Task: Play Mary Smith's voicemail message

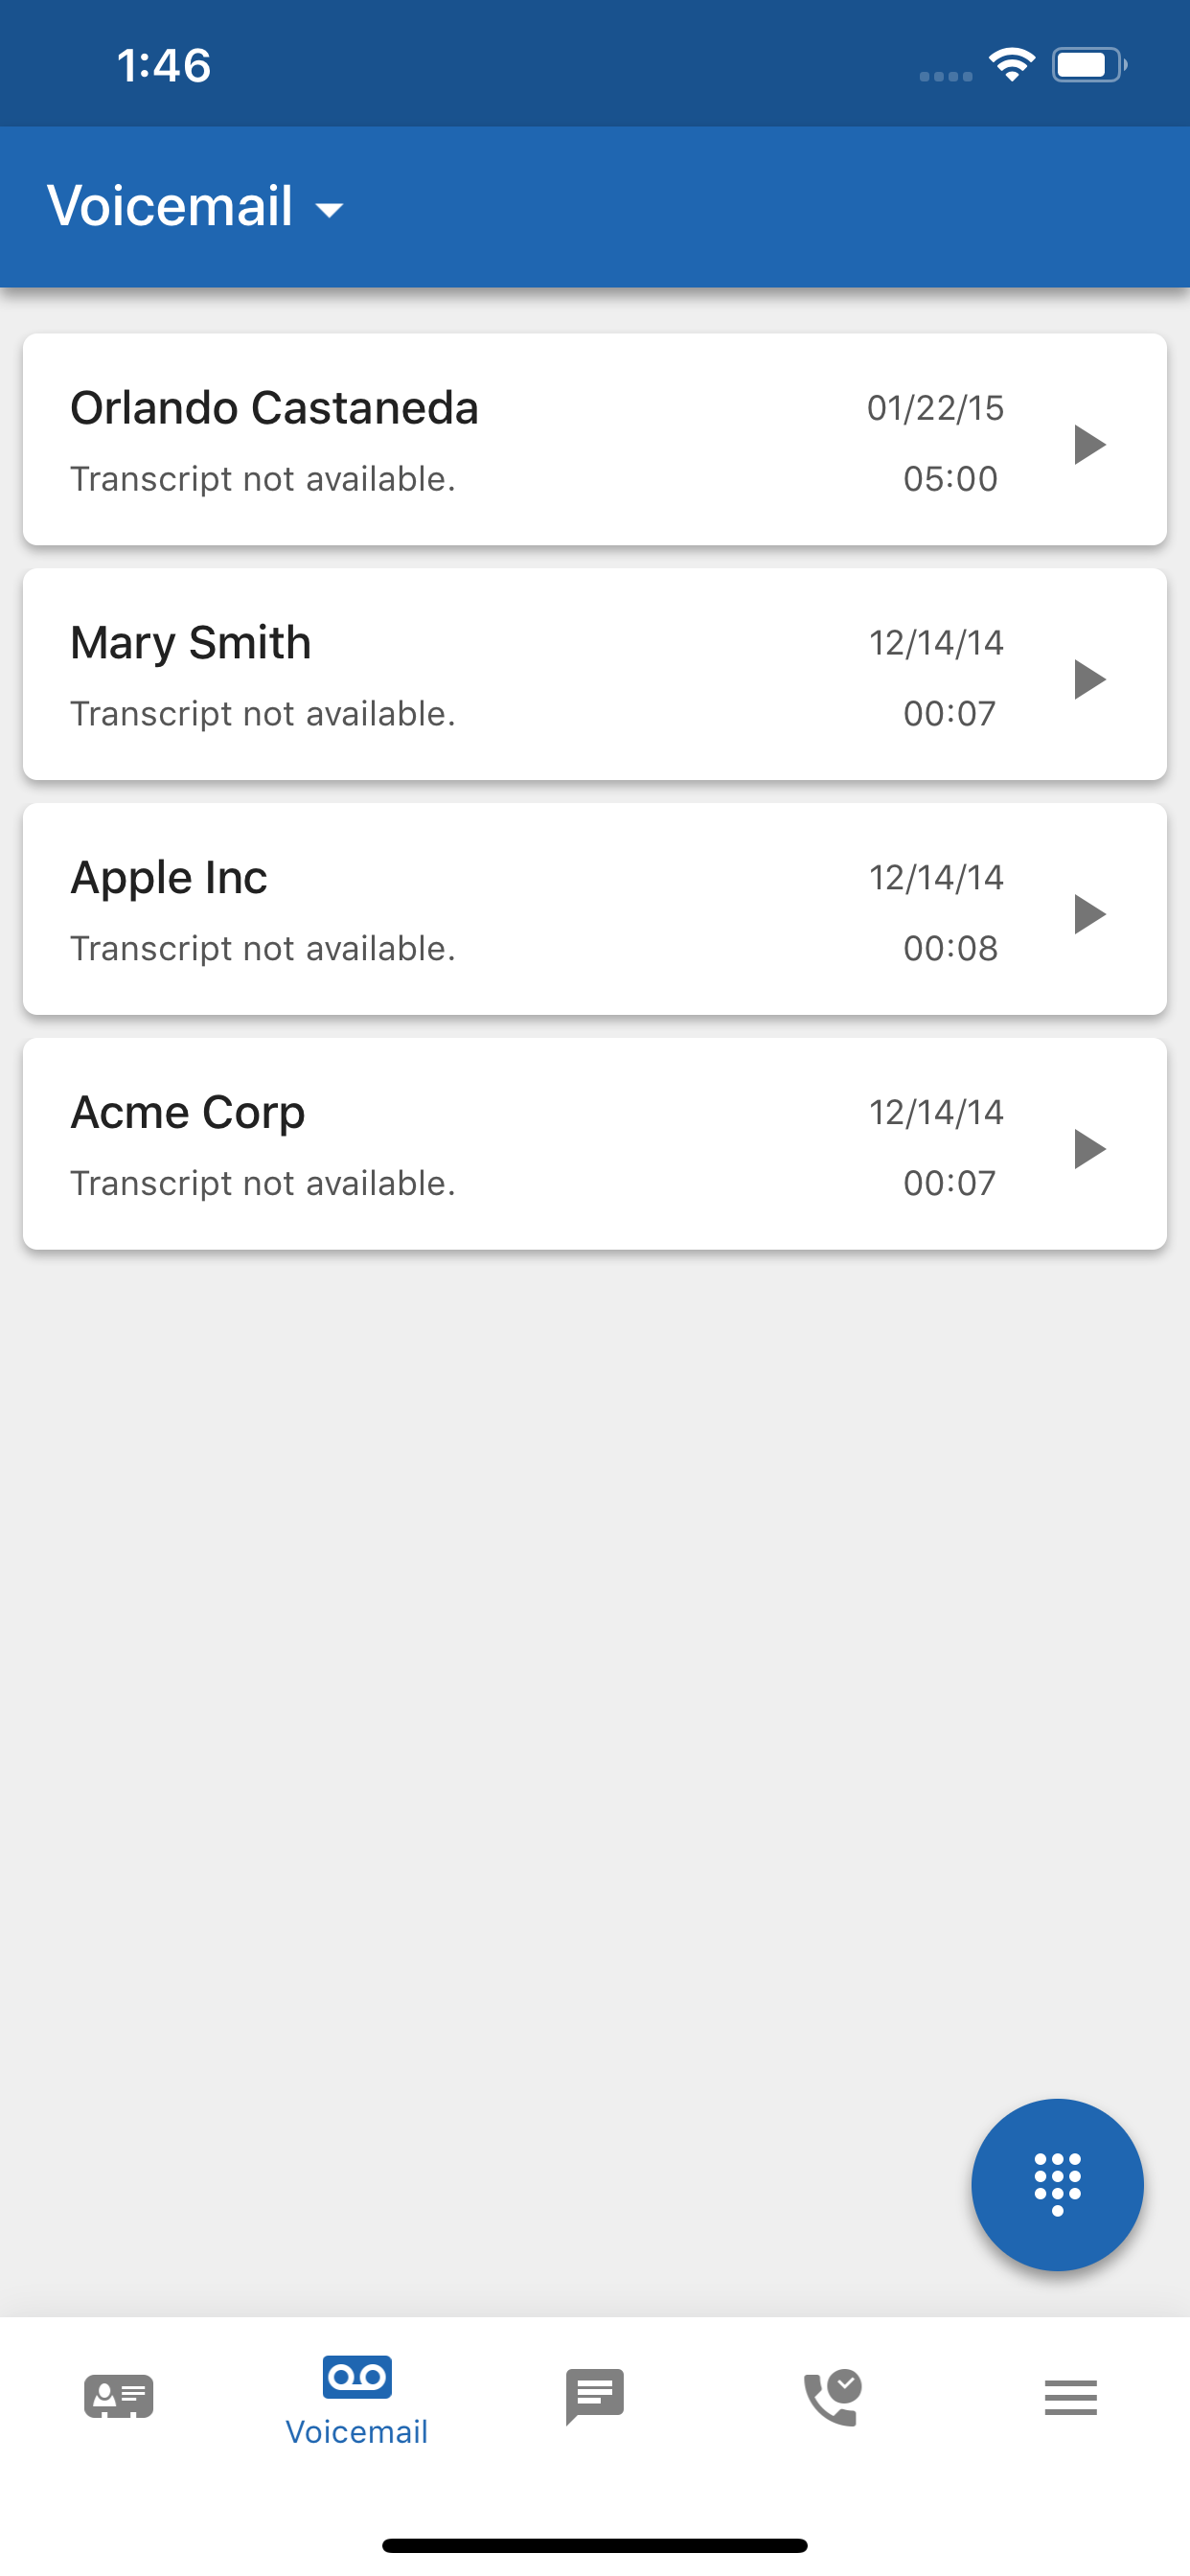Action: coord(1089,679)
